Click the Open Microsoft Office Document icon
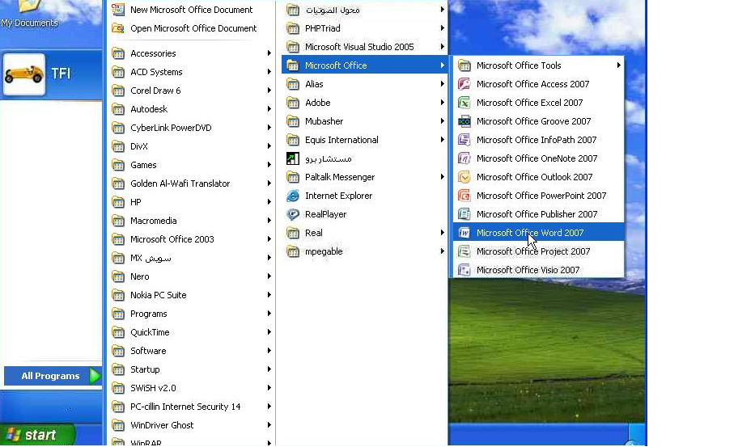 [118, 28]
